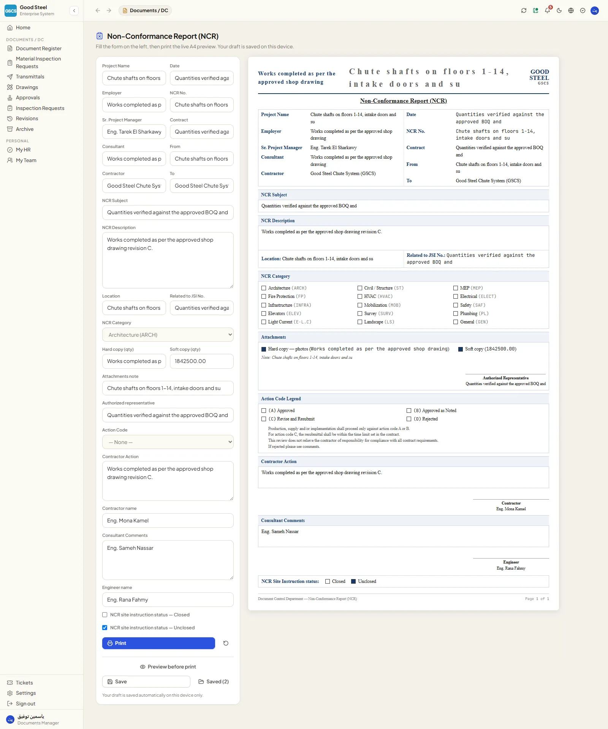Toggle dark mode moon icon

559,11
